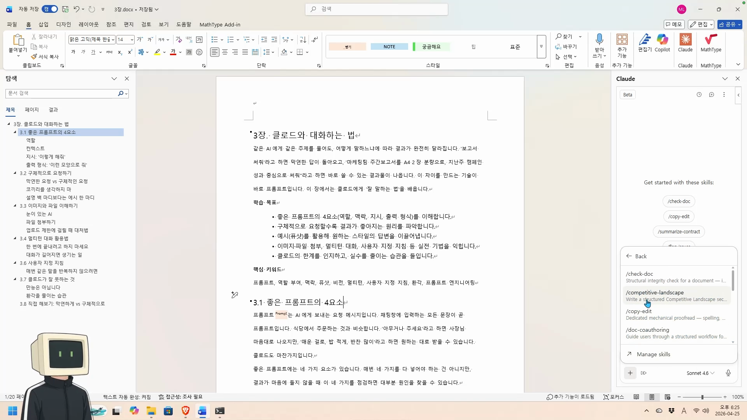Click plus attach button in Claude panel
This screenshot has height=420, width=747.
click(630, 373)
